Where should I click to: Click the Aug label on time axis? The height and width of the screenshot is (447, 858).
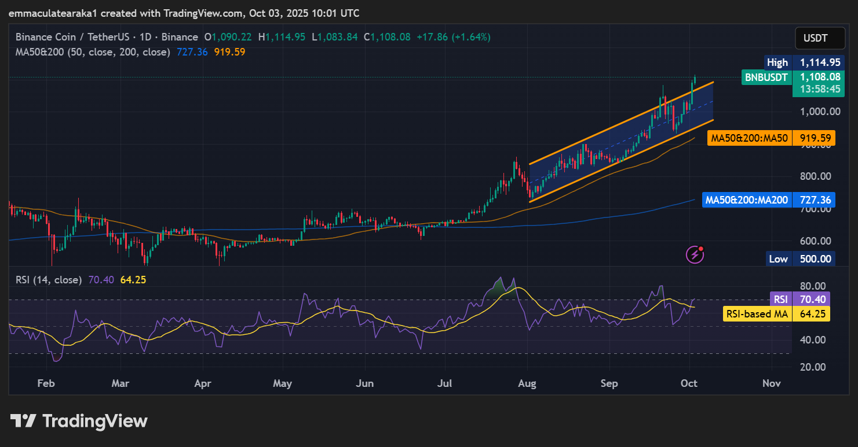527,383
